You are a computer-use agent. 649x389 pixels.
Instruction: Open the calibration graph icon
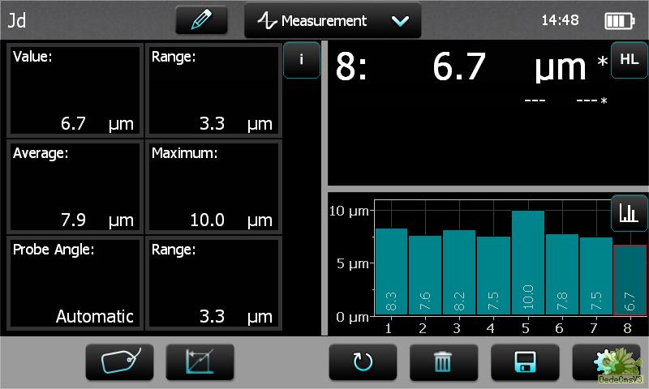pyautogui.click(x=200, y=361)
